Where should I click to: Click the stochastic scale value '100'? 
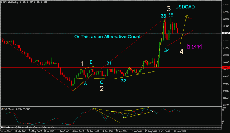tap(224, 108)
